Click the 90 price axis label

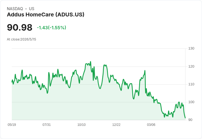point(190,120)
